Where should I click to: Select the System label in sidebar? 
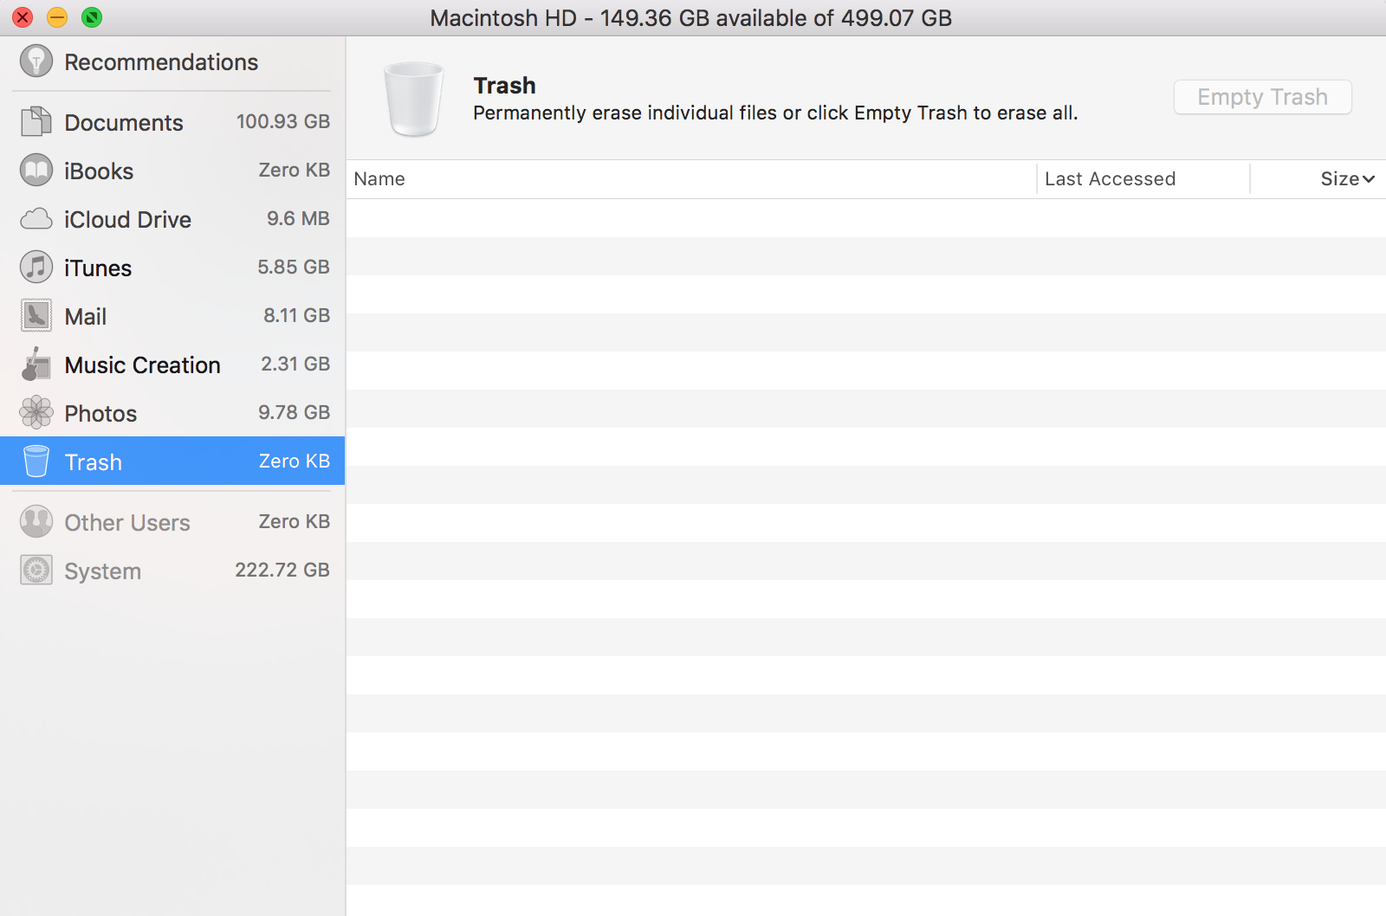pyautogui.click(x=103, y=571)
